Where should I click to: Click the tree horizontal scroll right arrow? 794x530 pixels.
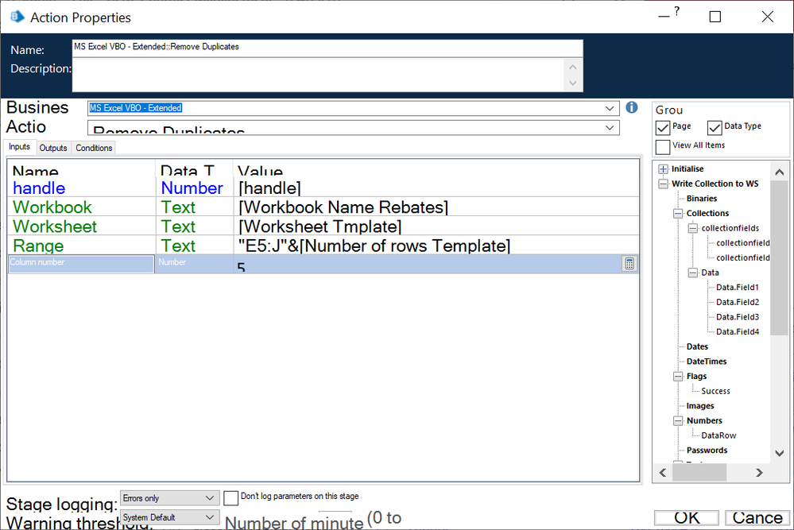[759, 472]
